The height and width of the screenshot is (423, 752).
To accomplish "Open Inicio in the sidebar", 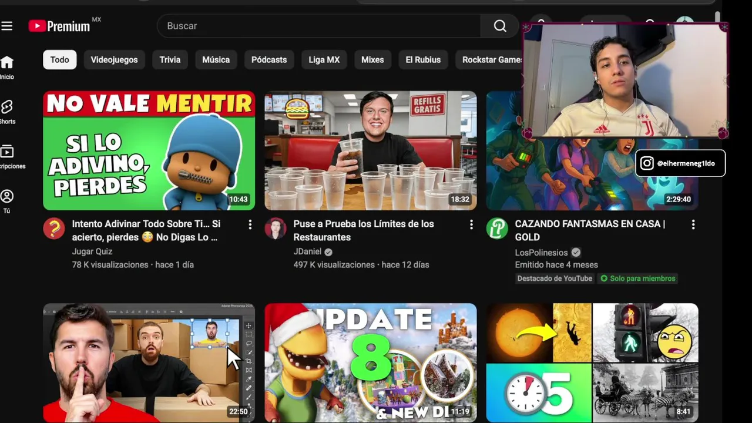I will (7, 68).
